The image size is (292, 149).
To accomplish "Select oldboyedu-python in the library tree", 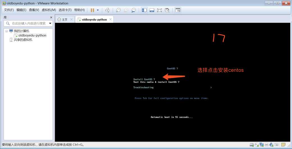I will click(32, 35).
